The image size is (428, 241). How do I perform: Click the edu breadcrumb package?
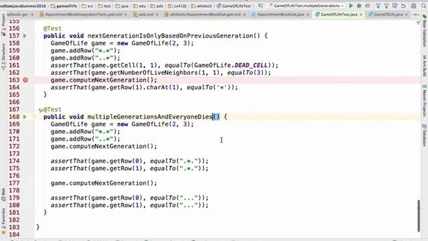(140, 6)
